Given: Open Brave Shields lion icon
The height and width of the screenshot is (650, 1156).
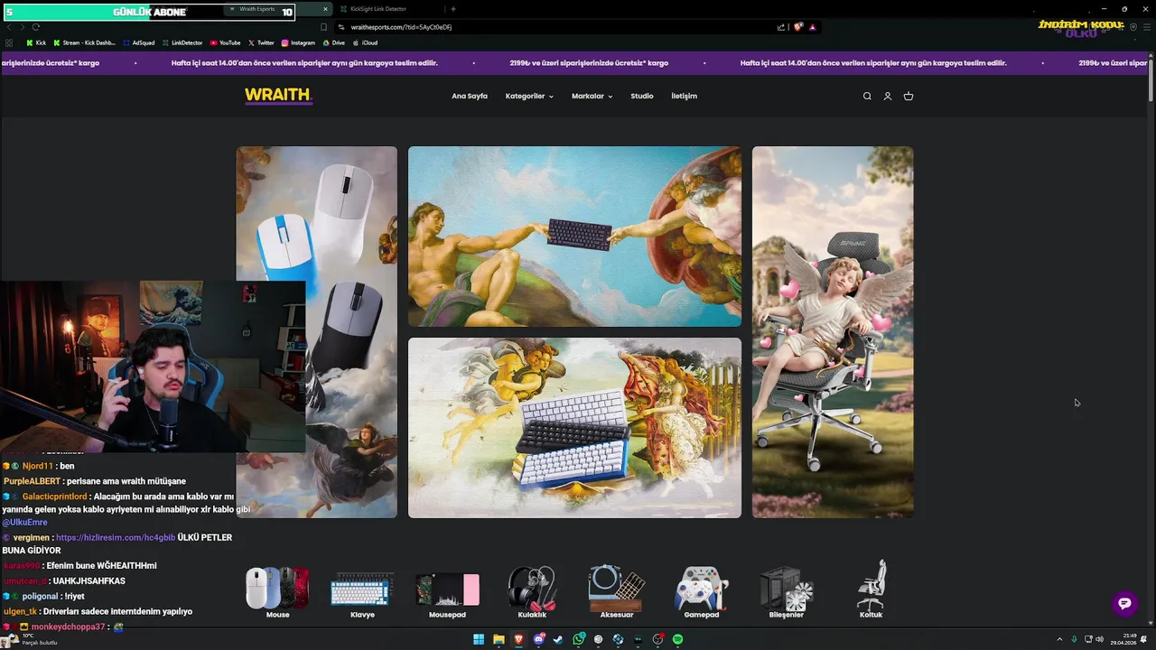Looking at the screenshot, I should (x=798, y=27).
